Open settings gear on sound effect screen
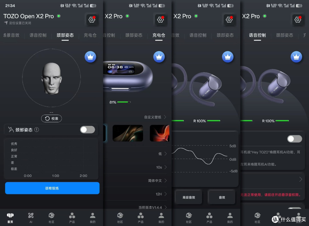309x226 pixels. click(229, 20)
